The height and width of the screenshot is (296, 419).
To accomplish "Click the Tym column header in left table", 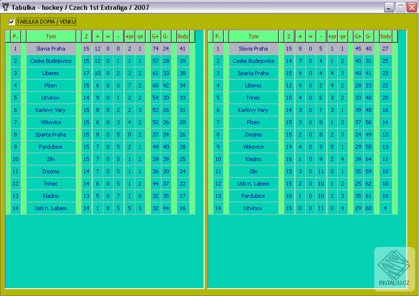I will (52, 36).
